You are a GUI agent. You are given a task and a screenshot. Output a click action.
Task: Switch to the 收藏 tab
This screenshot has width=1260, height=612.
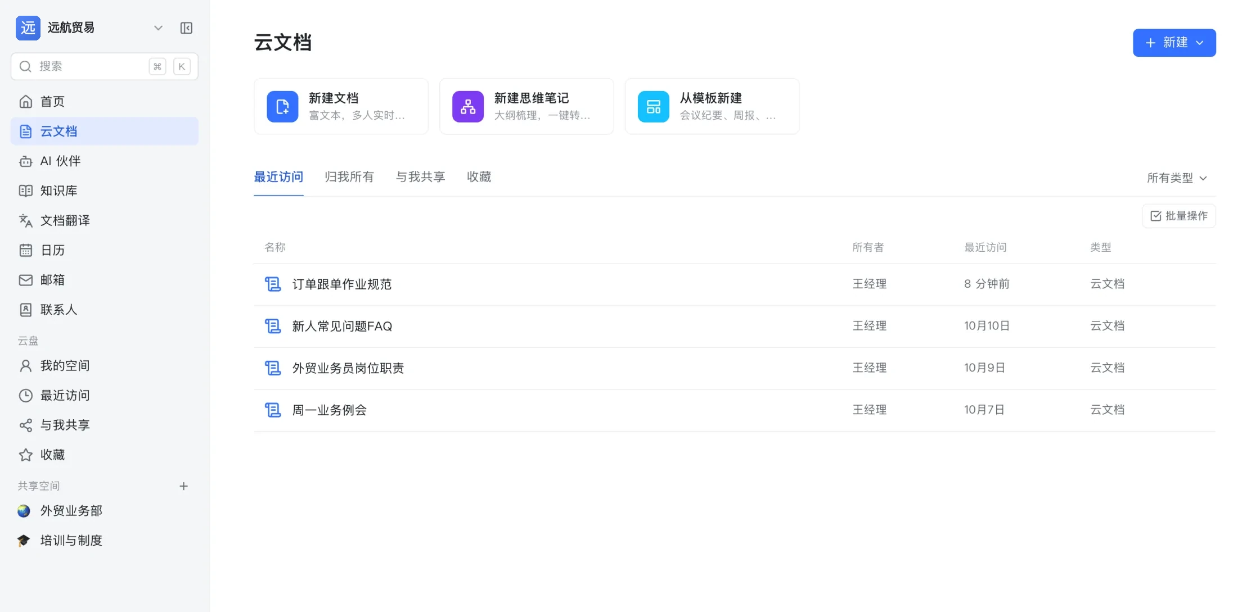click(x=479, y=177)
